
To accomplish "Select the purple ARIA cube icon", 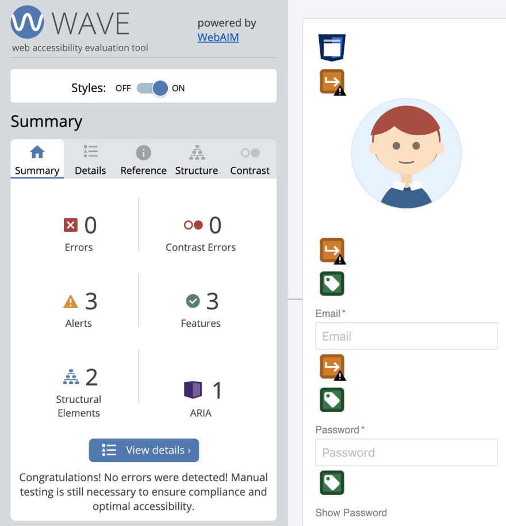I will point(193,390).
